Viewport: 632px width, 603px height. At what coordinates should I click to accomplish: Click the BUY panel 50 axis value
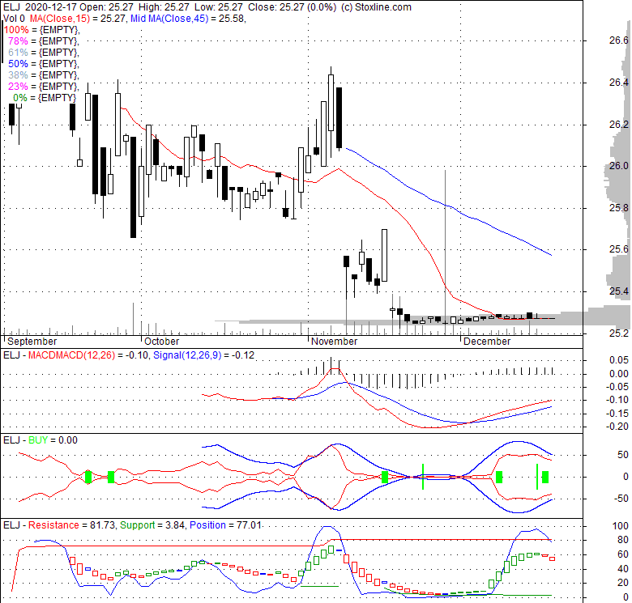click(x=623, y=455)
